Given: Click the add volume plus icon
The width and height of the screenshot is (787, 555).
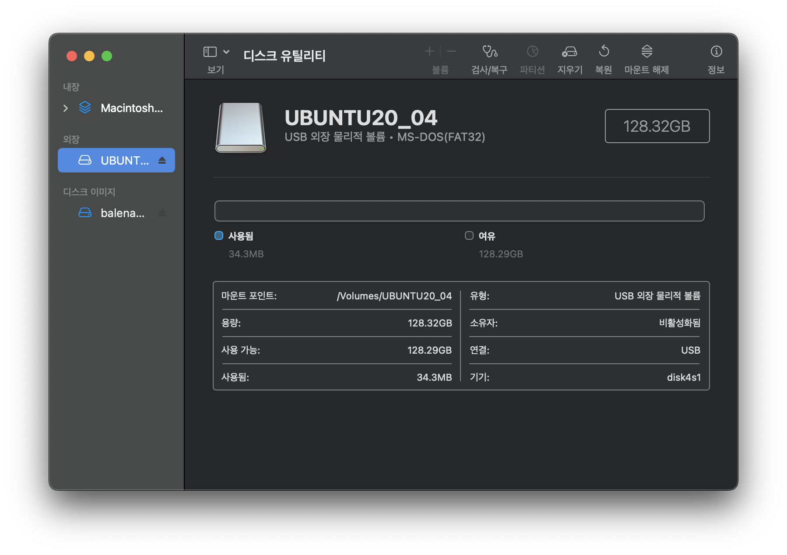Looking at the screenshot, I should 429,52.
